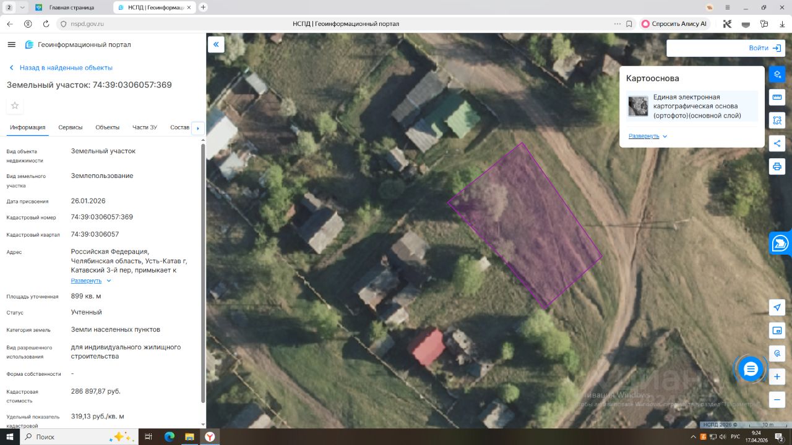
Task: Click the Геоинформационный портал logo
Action: point(78,44)
